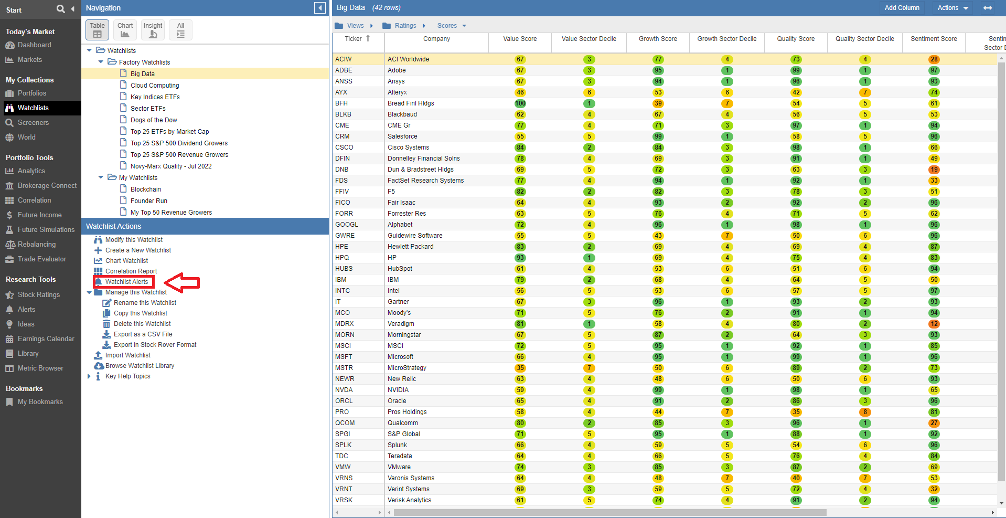Switch to the All view tab
Image resolution: width=1006 pixels, height=518 pixels.
(x=180, y=30)
